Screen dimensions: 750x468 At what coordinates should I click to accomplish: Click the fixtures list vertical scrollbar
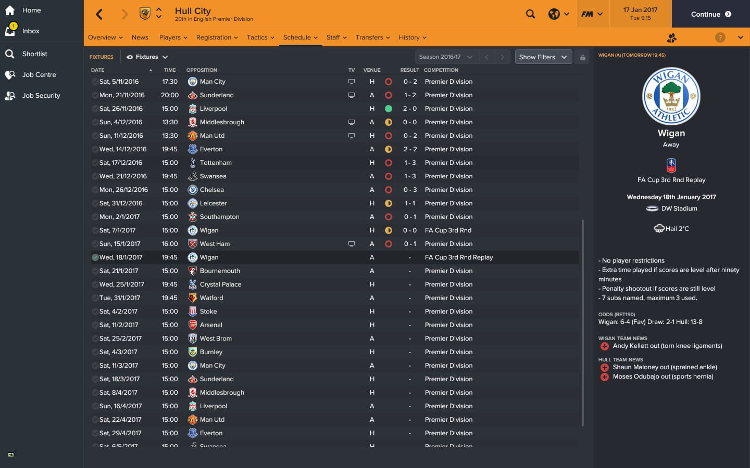[x=582, y=322]
